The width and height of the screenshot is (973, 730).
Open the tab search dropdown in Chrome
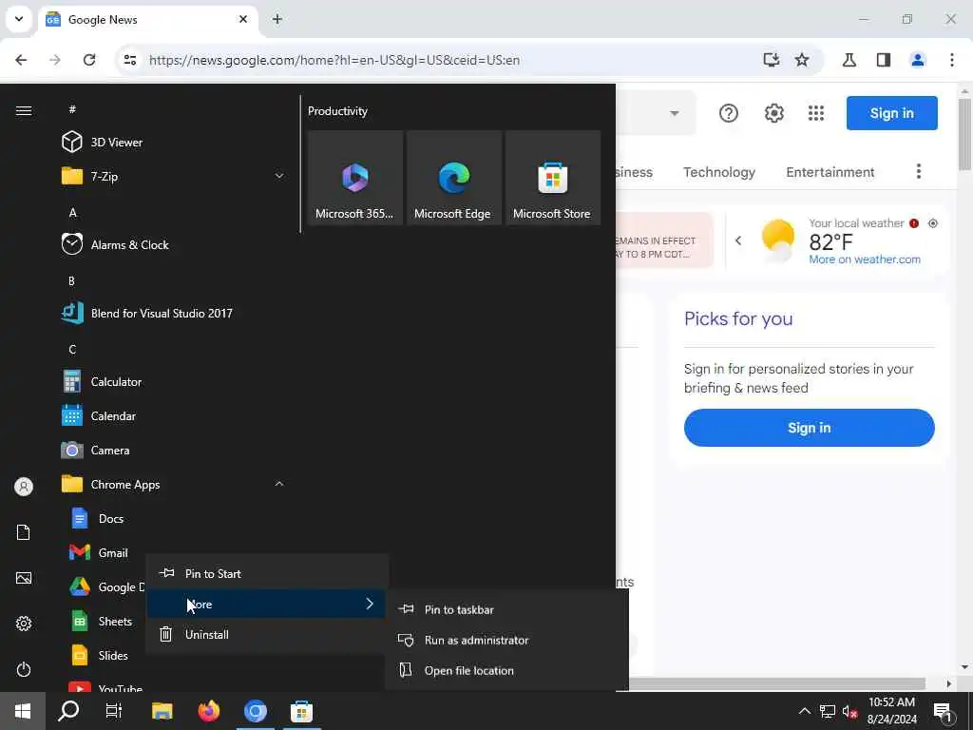coord(19,19)
